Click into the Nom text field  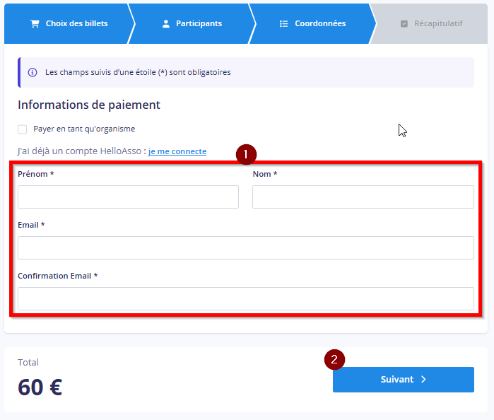[363, 197]
